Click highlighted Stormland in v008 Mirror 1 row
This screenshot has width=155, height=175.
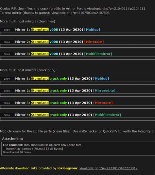[40, 30]
